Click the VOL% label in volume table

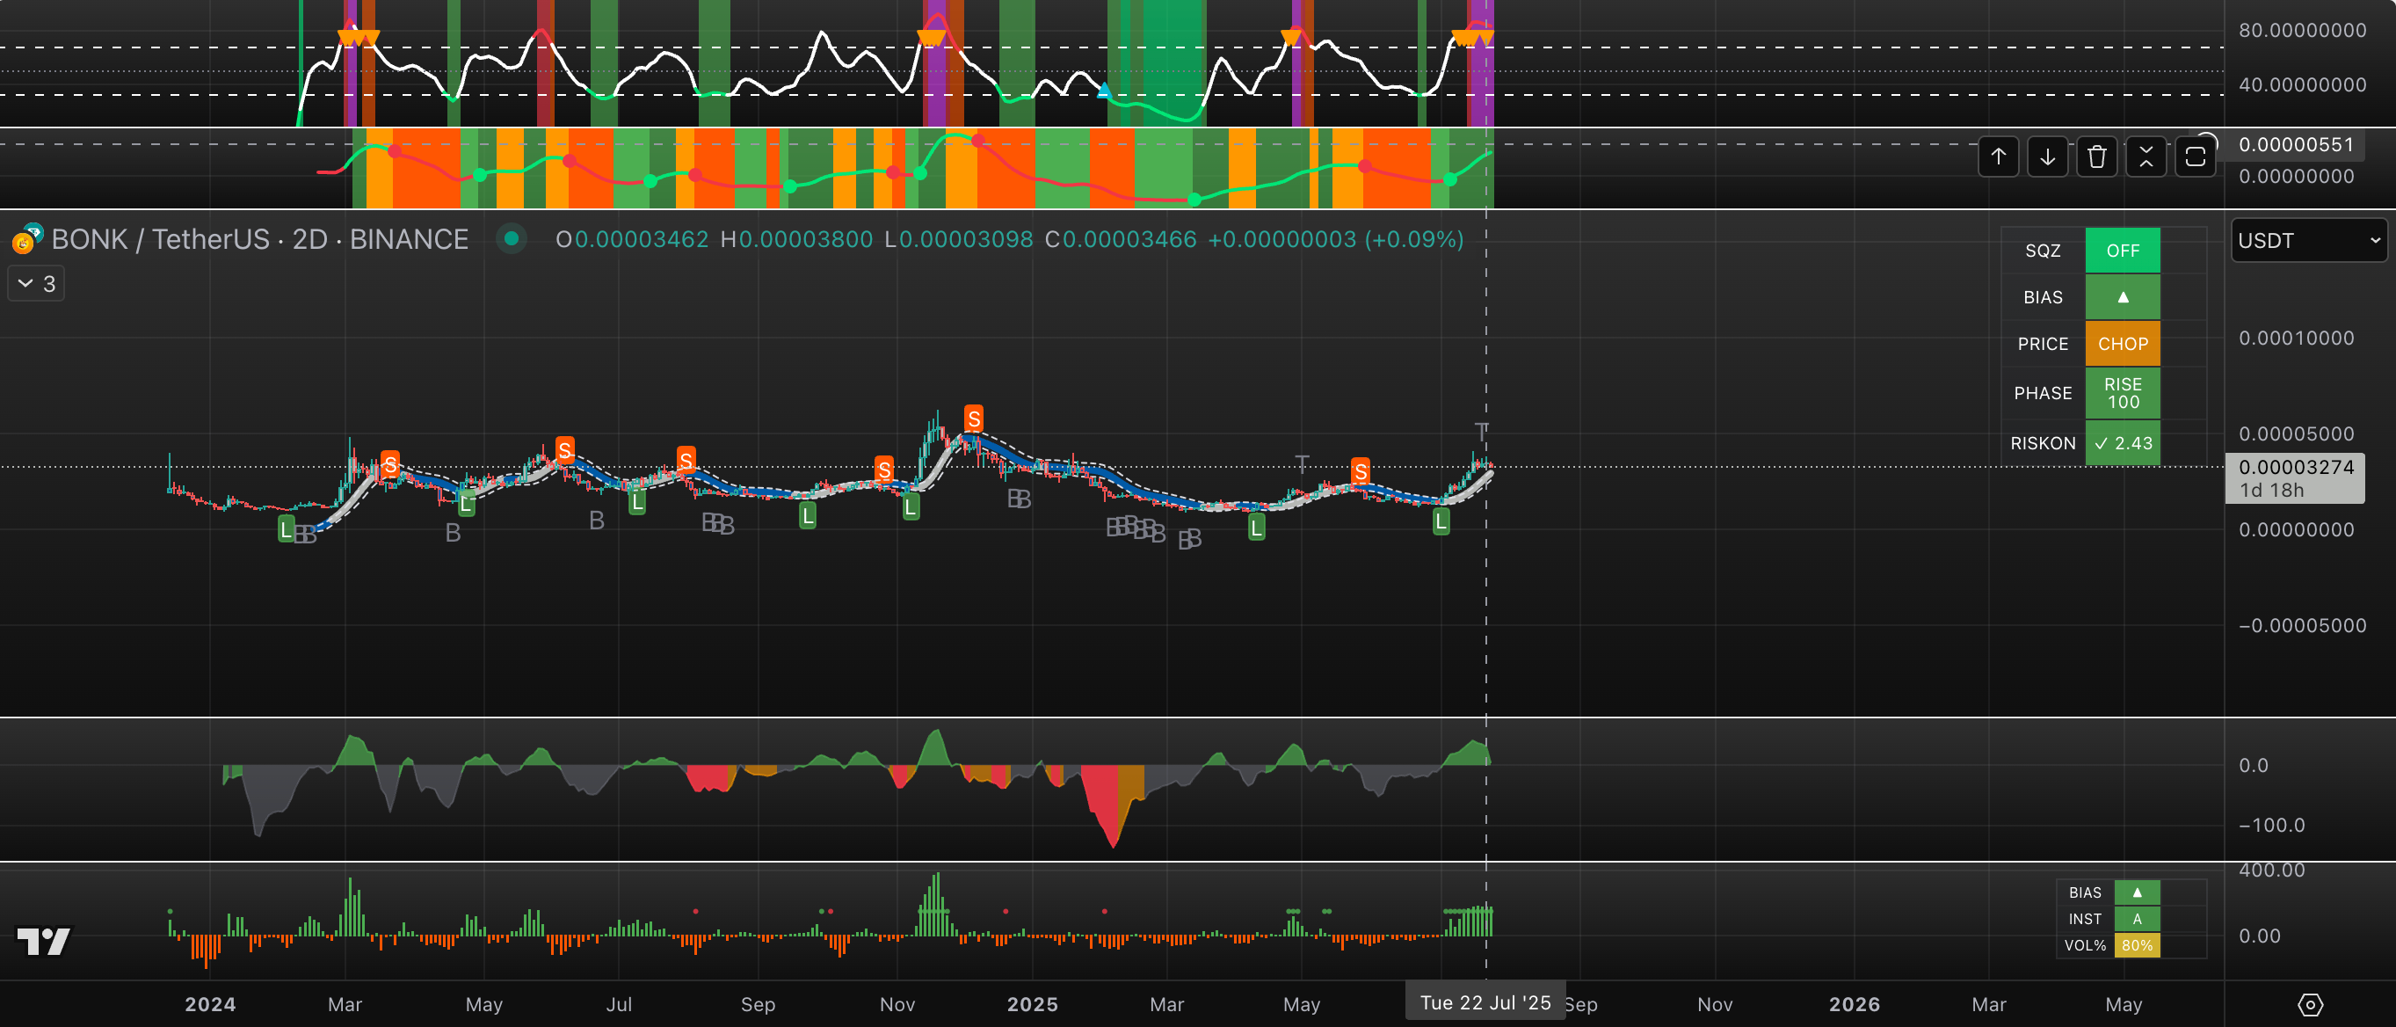[2084, 945]
